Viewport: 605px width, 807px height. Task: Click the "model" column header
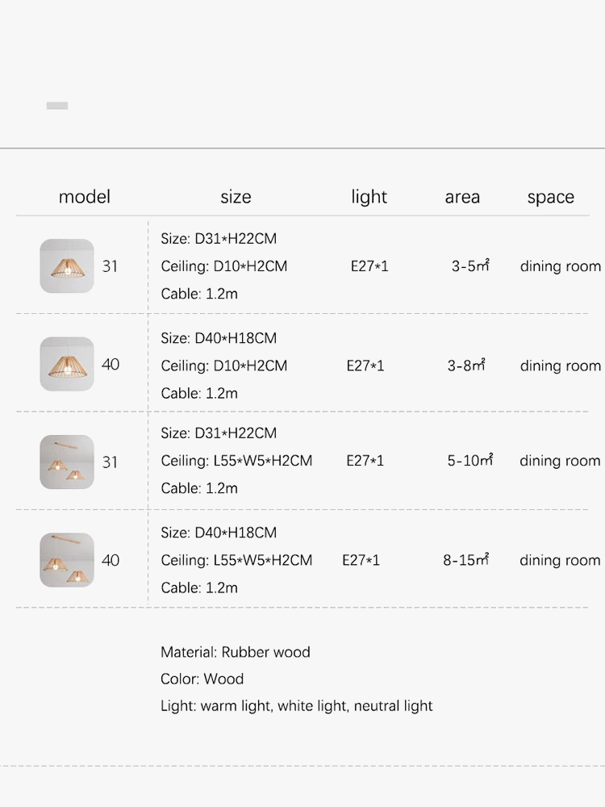pyautogui.click(x=85, y=197)
